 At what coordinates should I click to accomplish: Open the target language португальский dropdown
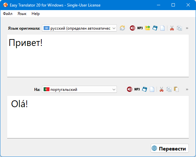pyautogui.click(x=79, y=89)
